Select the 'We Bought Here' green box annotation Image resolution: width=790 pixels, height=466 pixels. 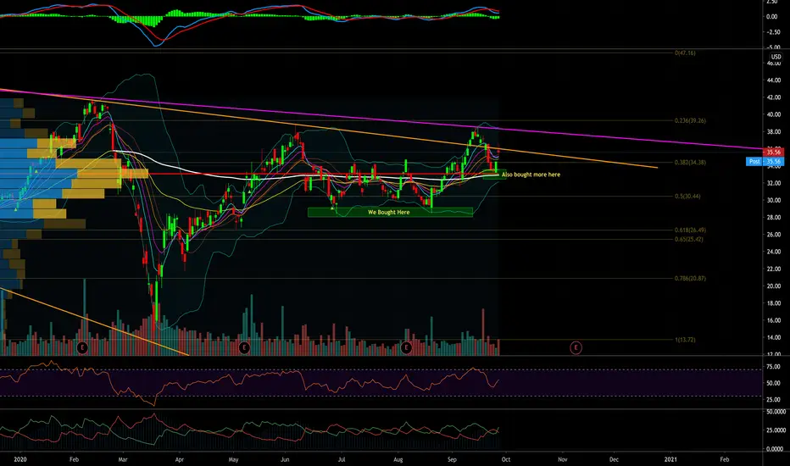click(390, 212)
